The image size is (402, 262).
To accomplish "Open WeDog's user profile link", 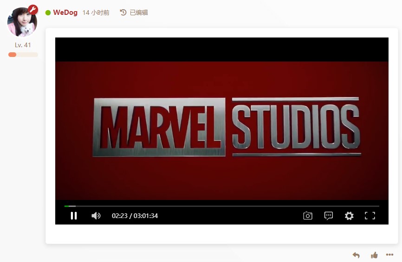I will pyautogui.click(x=65, y=12).
